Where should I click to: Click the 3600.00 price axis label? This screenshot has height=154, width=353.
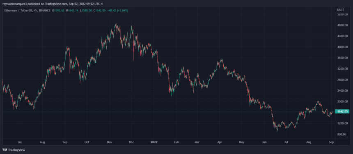[x=342, y=58]
